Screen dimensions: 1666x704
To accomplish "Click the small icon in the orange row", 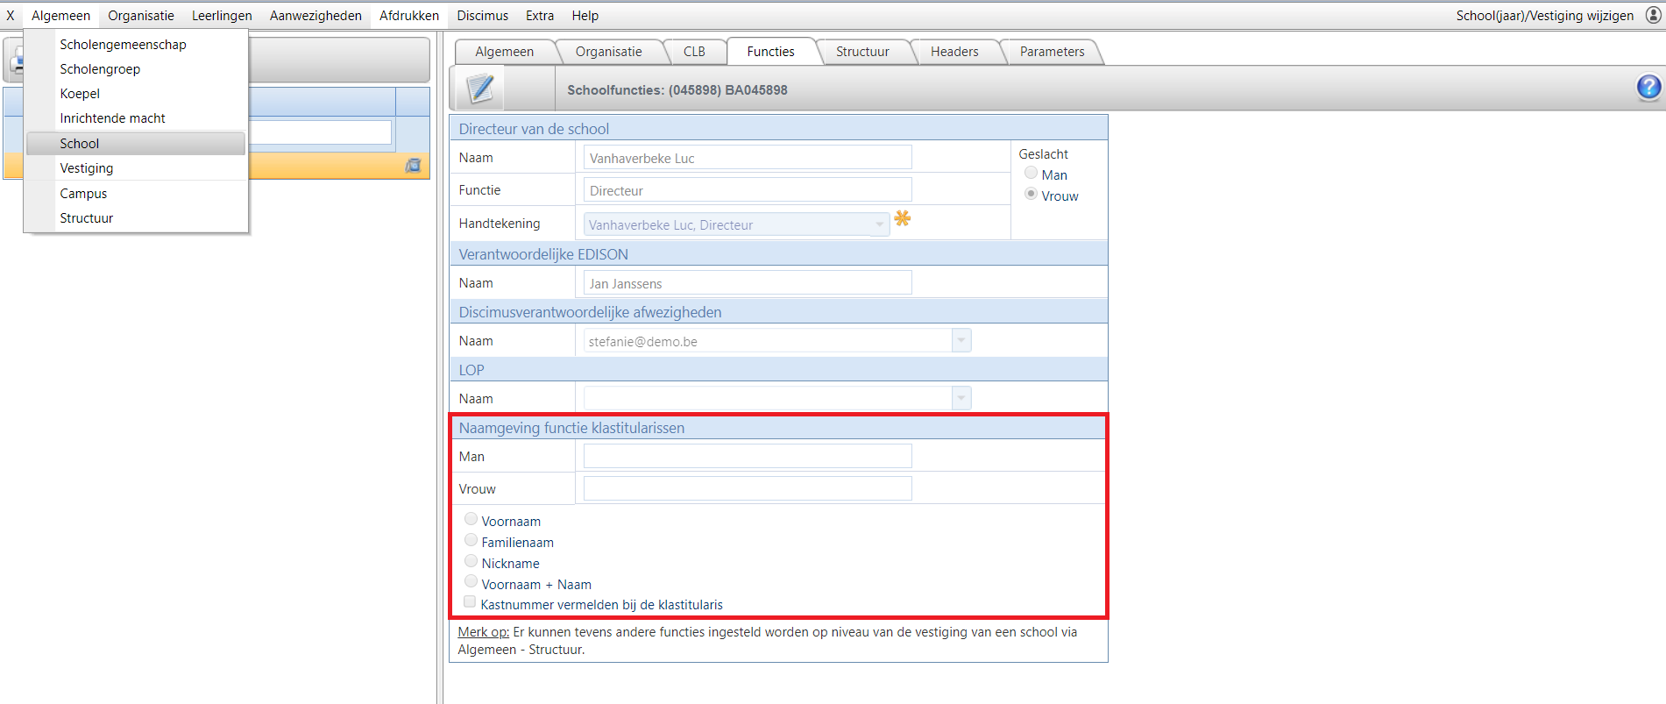I will pos(413,166).
